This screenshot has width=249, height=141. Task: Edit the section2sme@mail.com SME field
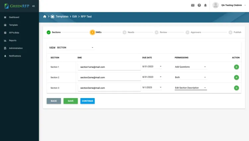109,77
